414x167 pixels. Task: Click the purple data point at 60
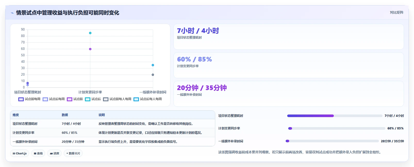coord(90,49)
